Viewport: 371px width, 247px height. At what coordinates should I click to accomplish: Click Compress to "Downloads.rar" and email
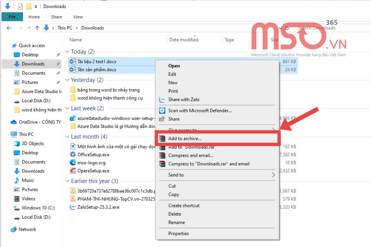(209, 164)
